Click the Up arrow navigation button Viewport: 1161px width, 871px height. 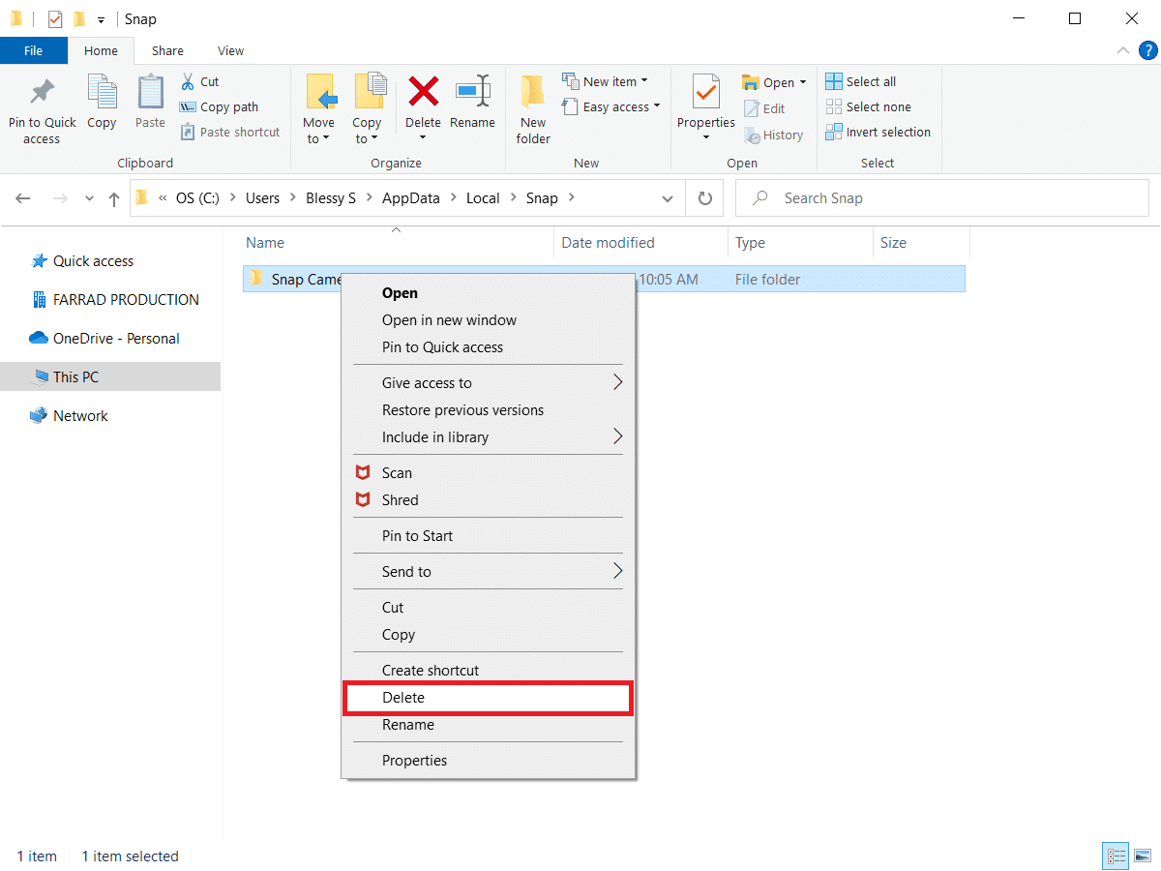pos(114,198)
